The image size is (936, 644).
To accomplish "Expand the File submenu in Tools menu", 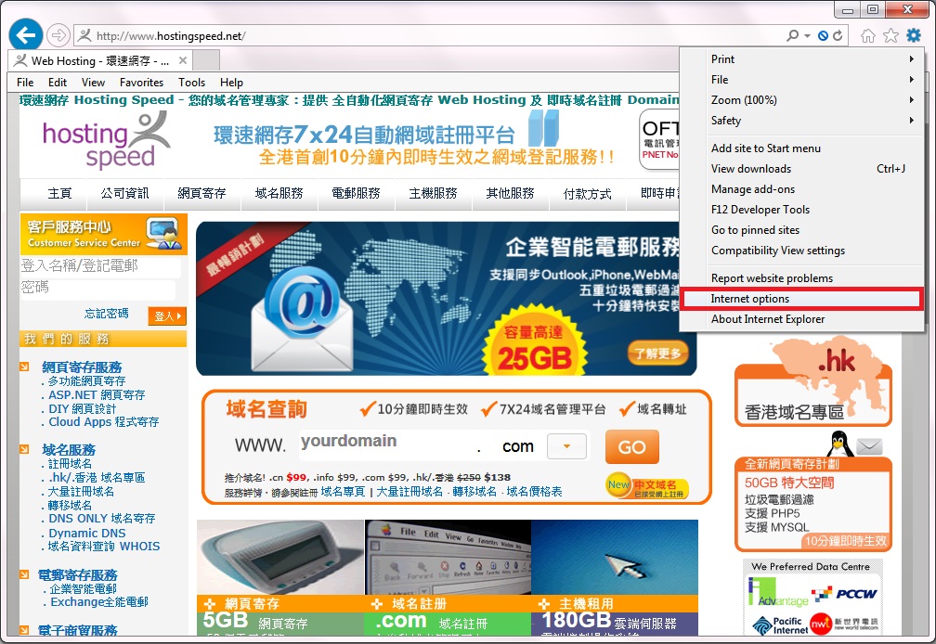I will (803, 79).
